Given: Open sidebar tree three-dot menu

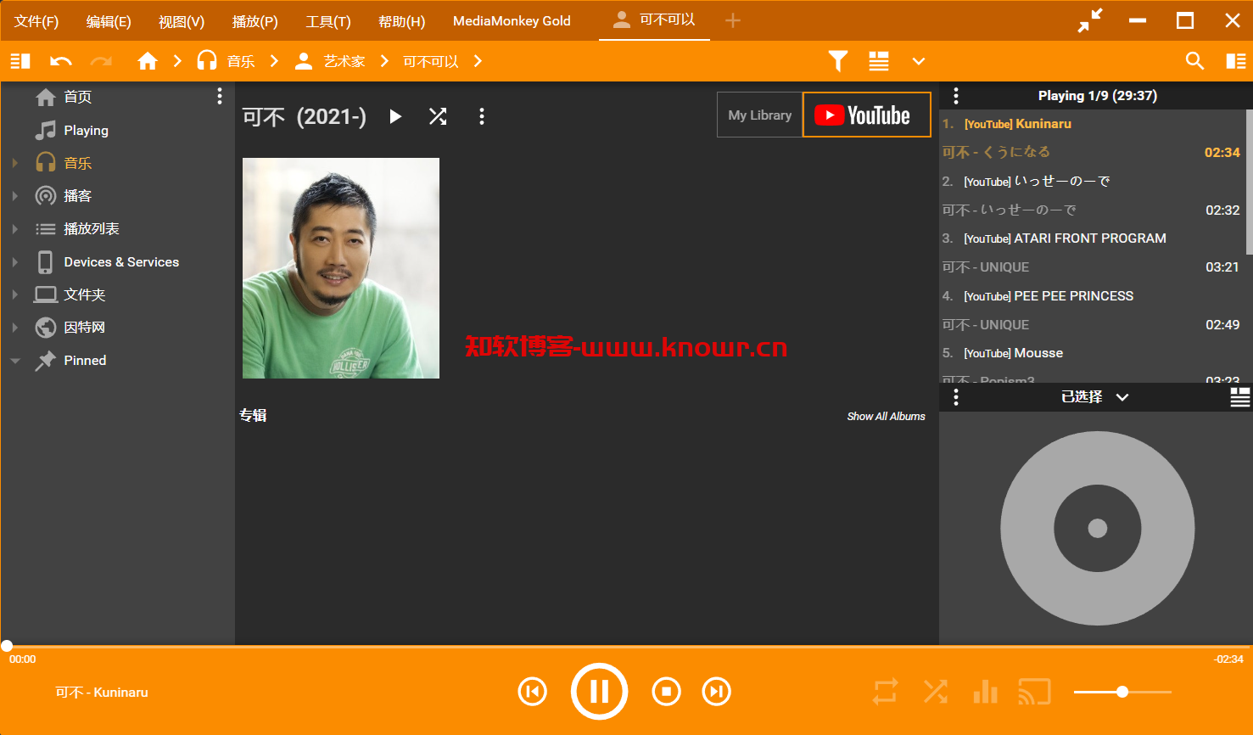Looking at the screenshot, I should (x=220, y=97).
